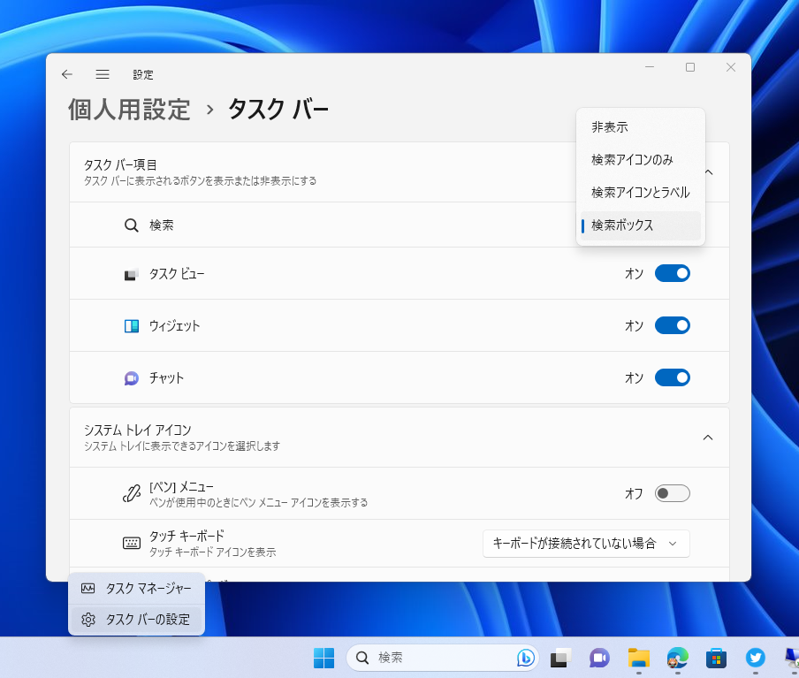Open the Settings navigation menu
The width and height of the screenshot is (799, 678).
(x=103, y=74)
